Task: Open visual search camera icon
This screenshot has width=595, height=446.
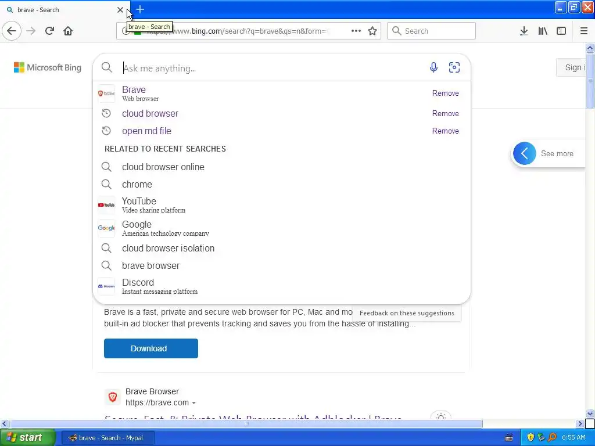Action: 454,67
